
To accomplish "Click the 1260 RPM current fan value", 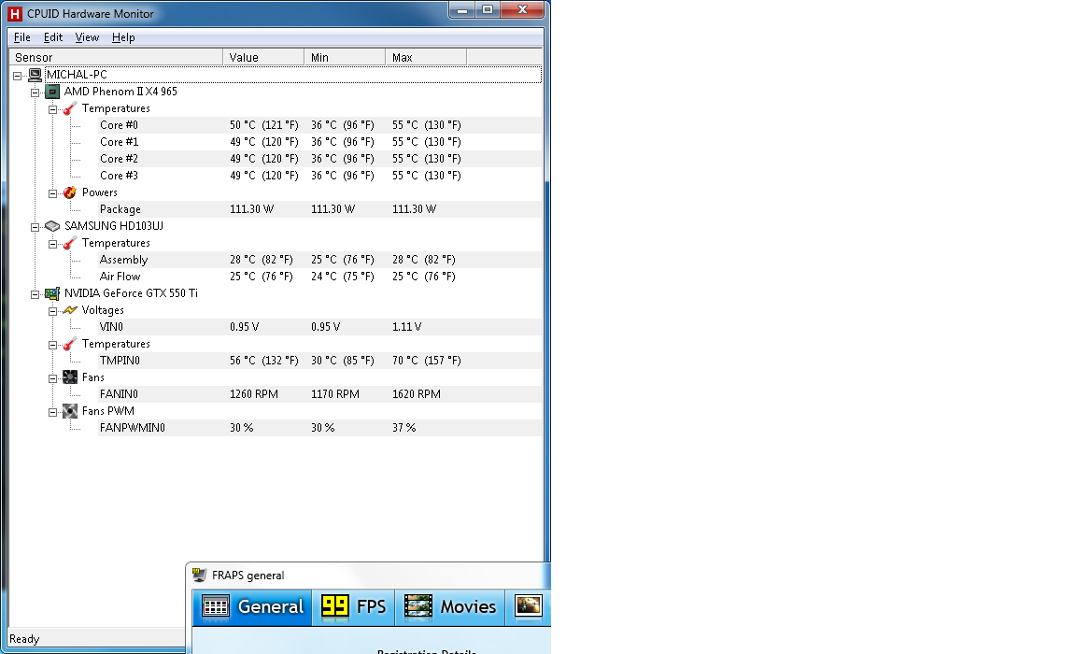I will (254, 394).
